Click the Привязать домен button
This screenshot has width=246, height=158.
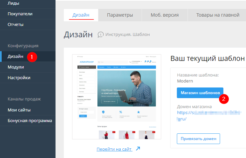click(x=198, y=138)
